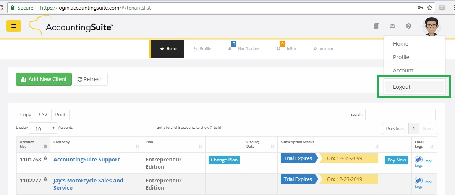Switch to the Home tab
Viewport: 455px width, 195px height.
pyautogui.click(x=167, y=49)
